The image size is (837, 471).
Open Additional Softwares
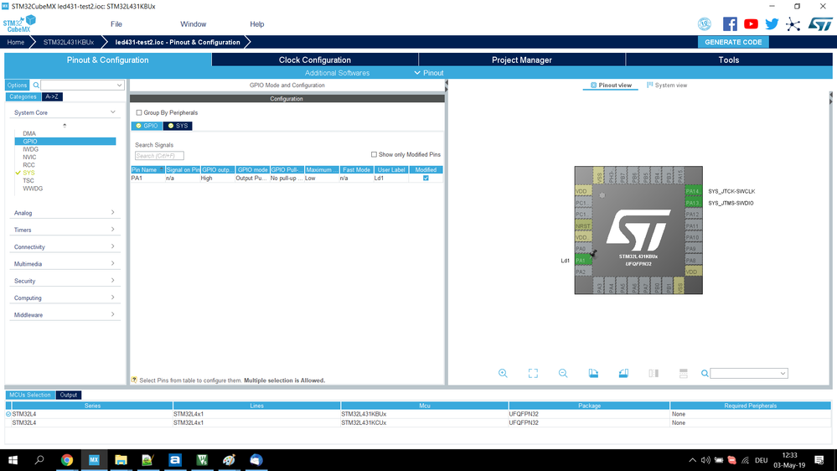(x=337, y=73)
